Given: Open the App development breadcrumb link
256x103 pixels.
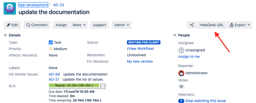Looking at the screenshot, I should point(33,5).
